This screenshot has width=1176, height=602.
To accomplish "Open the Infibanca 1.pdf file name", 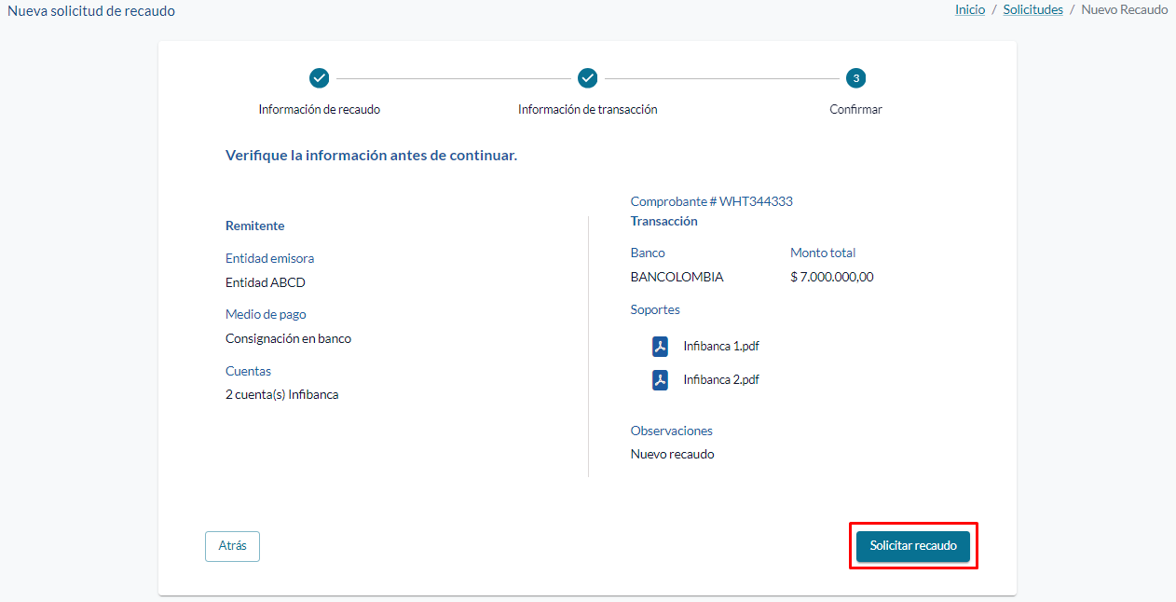I will pyautogui.click(x=721, y=346).
